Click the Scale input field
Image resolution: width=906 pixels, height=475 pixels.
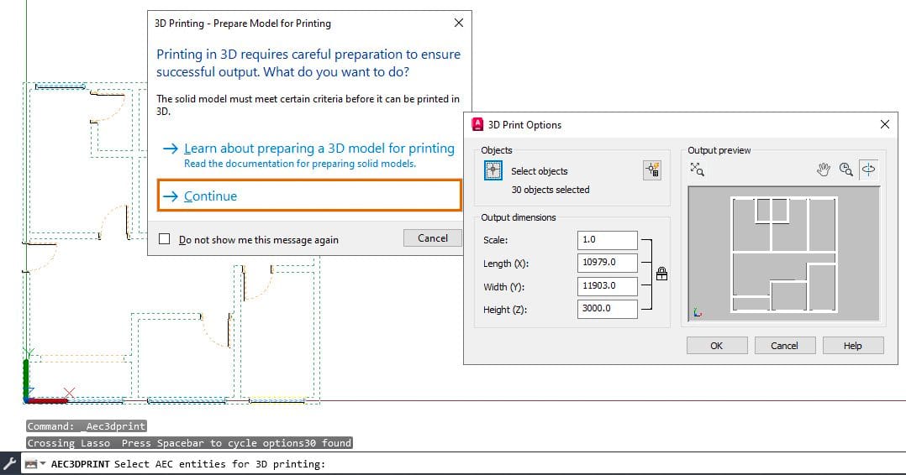[608, 239]
